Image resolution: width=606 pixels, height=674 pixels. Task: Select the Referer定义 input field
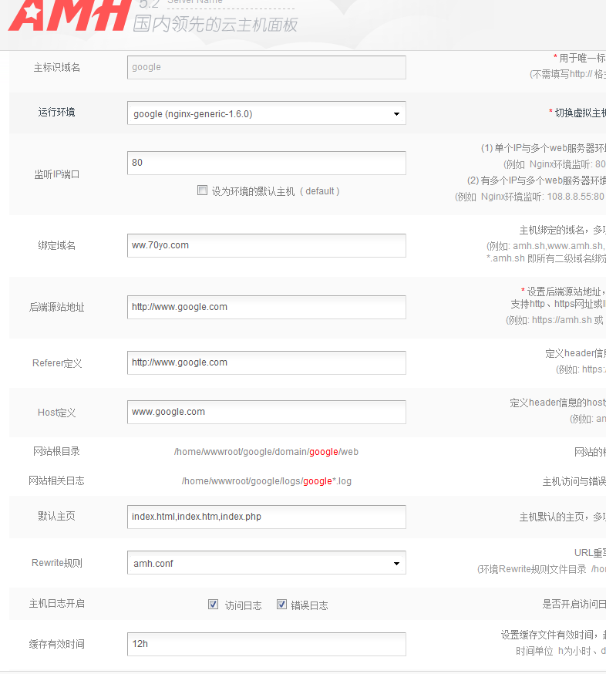tap(266, 362)
